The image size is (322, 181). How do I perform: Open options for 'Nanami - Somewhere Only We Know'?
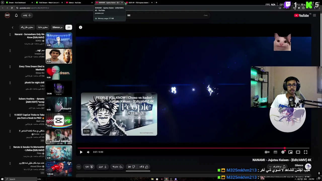click(x=10, y=34)
